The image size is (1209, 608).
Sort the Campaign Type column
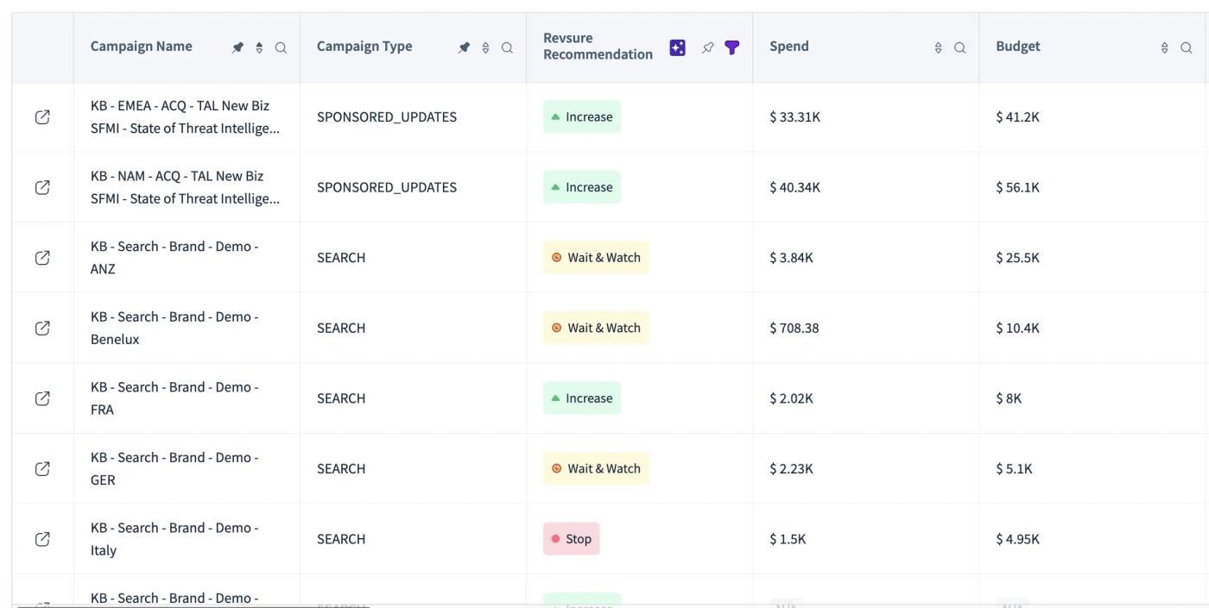pos(485,48)
